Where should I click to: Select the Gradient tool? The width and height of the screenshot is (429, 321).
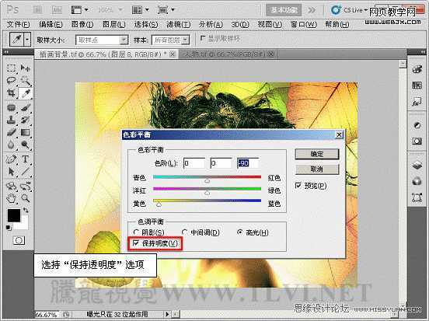pos(26,132)
